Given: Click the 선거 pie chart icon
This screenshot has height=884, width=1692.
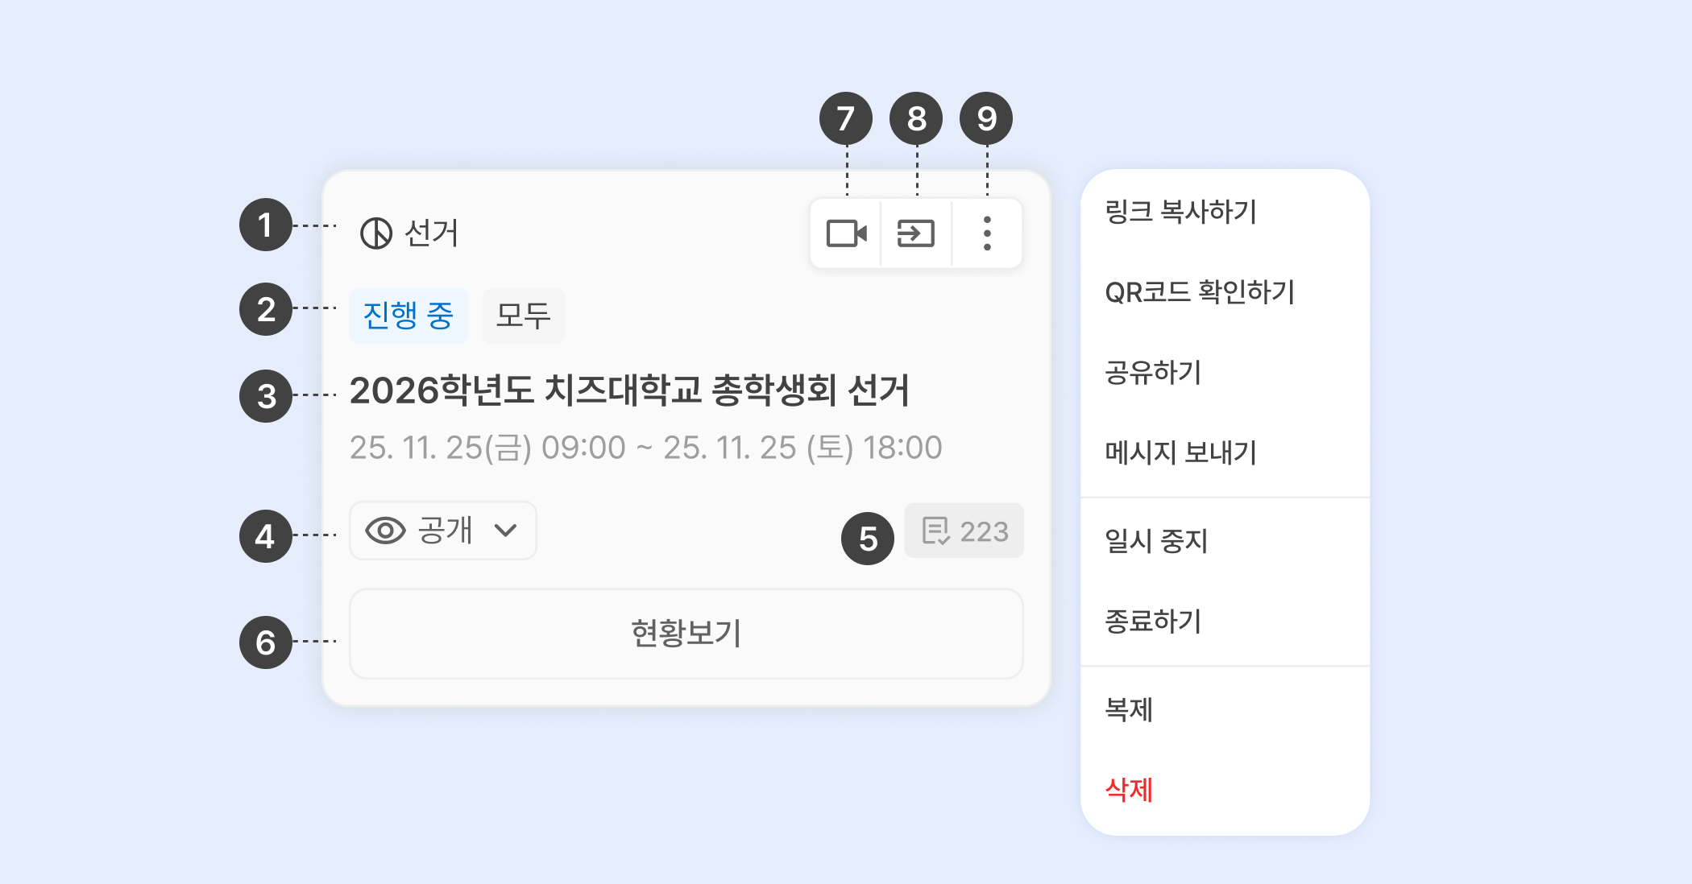Looking at the screenshot, I should [376, 233].
